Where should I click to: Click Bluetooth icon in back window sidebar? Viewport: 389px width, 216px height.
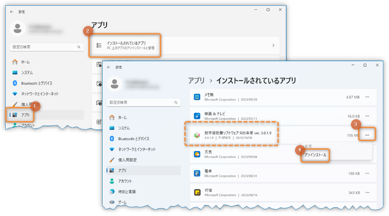15,83
